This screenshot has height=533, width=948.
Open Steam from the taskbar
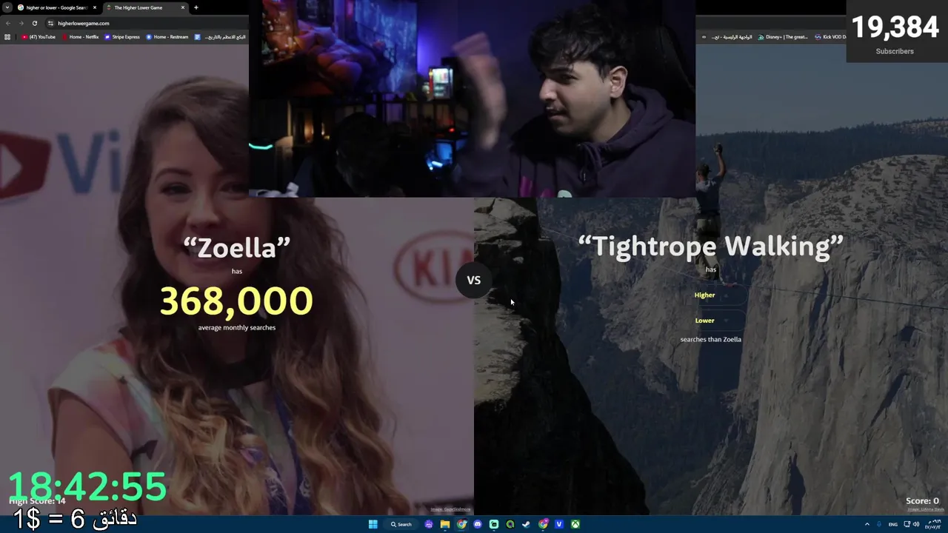click(x=527, y=524)
